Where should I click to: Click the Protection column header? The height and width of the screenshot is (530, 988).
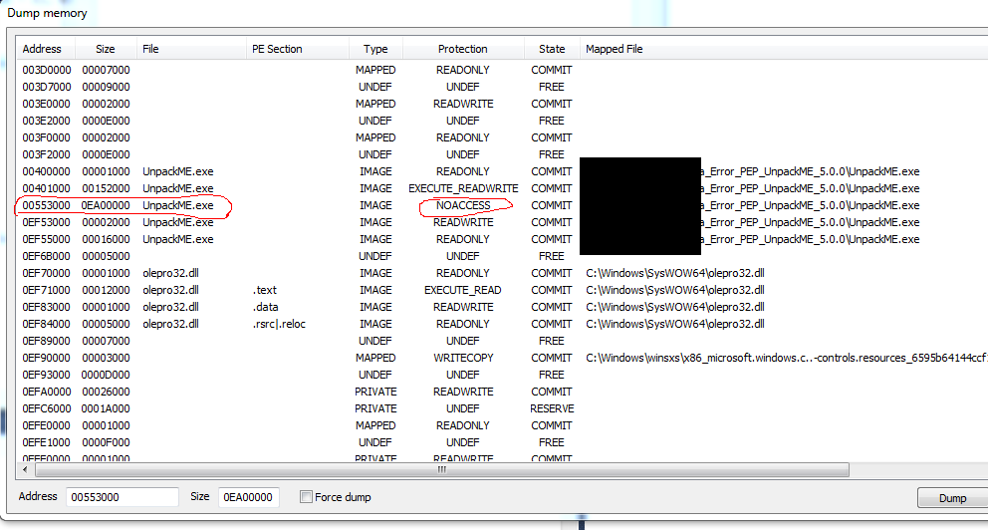coord(462,49)
